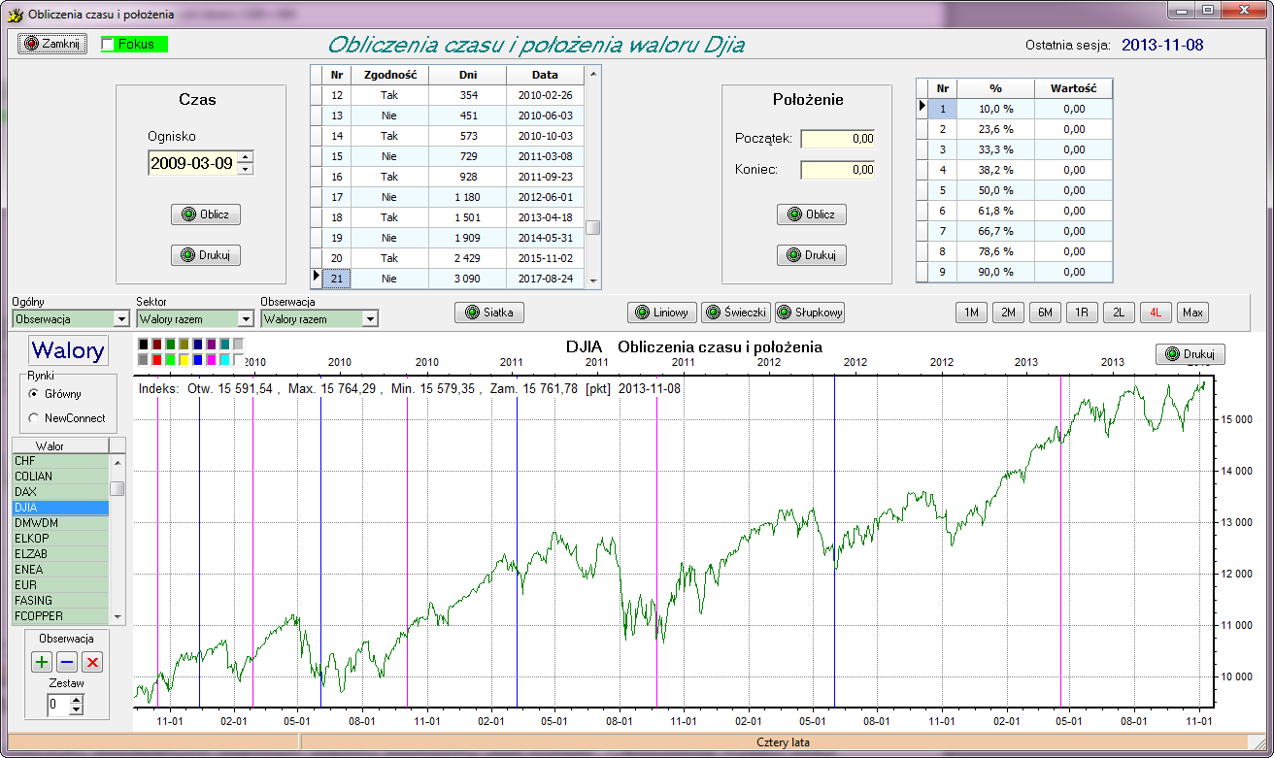
Task: Click the Walor column header
Action: (60, 445)
